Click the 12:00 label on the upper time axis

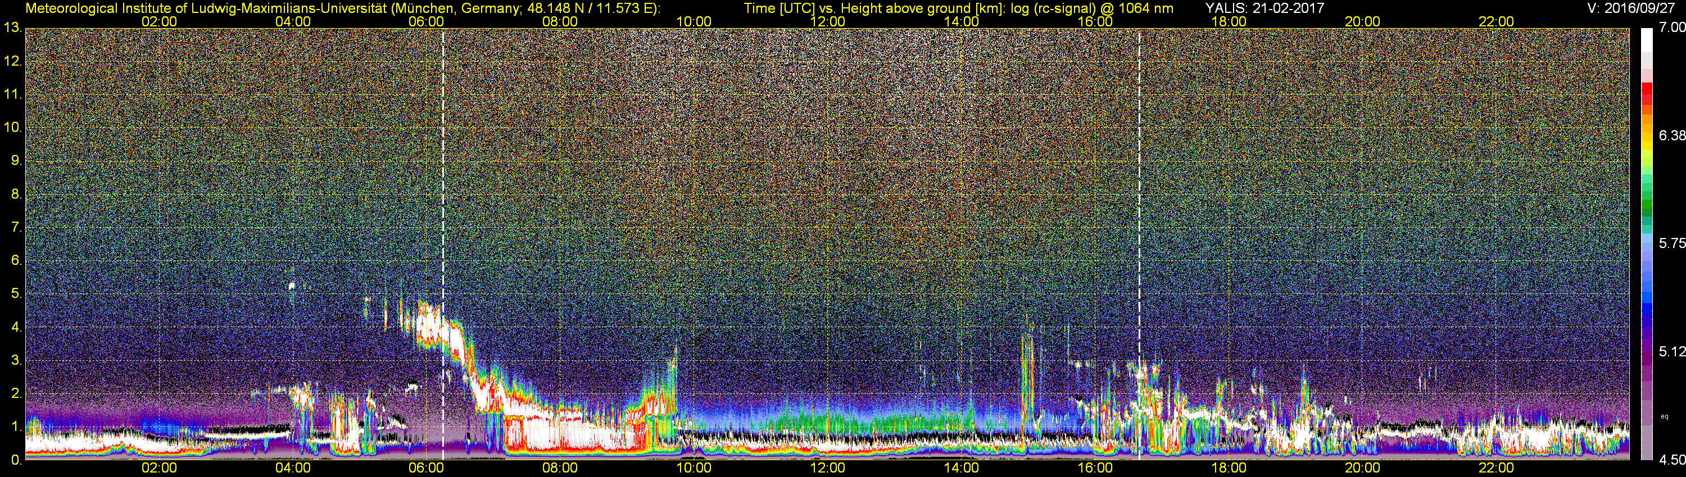tap(827, 21)
